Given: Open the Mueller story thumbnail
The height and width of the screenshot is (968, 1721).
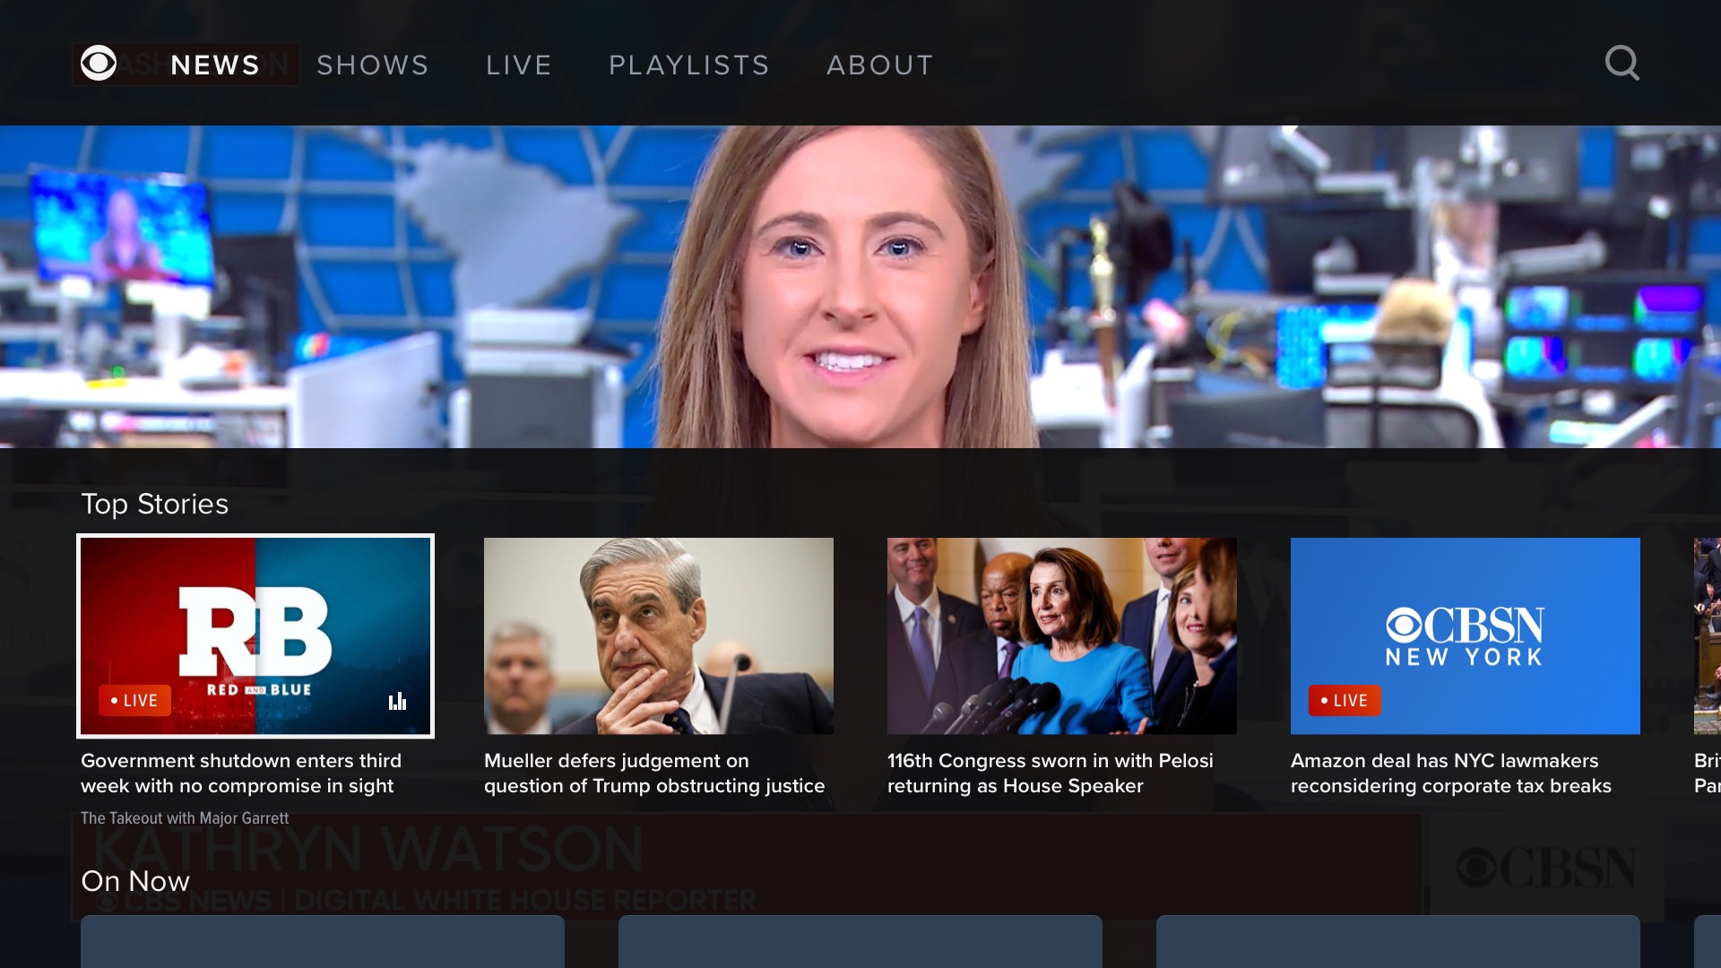Looking at the screenshot, I should point(659,635).
